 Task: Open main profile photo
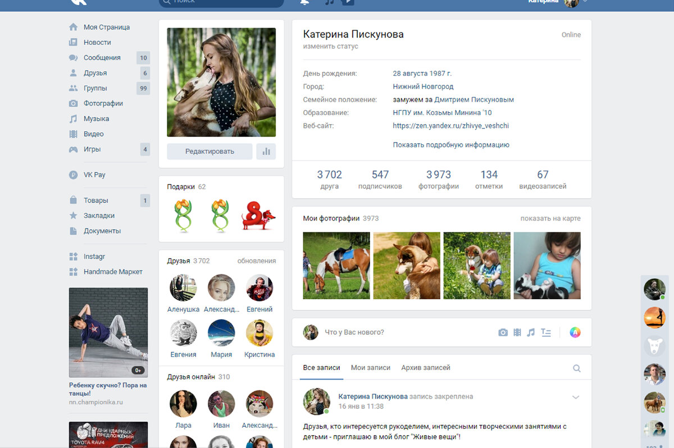[221, 83]
